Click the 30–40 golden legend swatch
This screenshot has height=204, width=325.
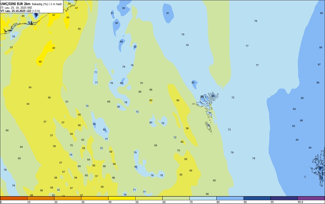[95, 198]
